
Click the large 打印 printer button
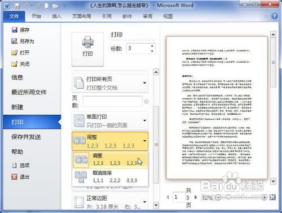pyautogui.click(x=87, y=49)
